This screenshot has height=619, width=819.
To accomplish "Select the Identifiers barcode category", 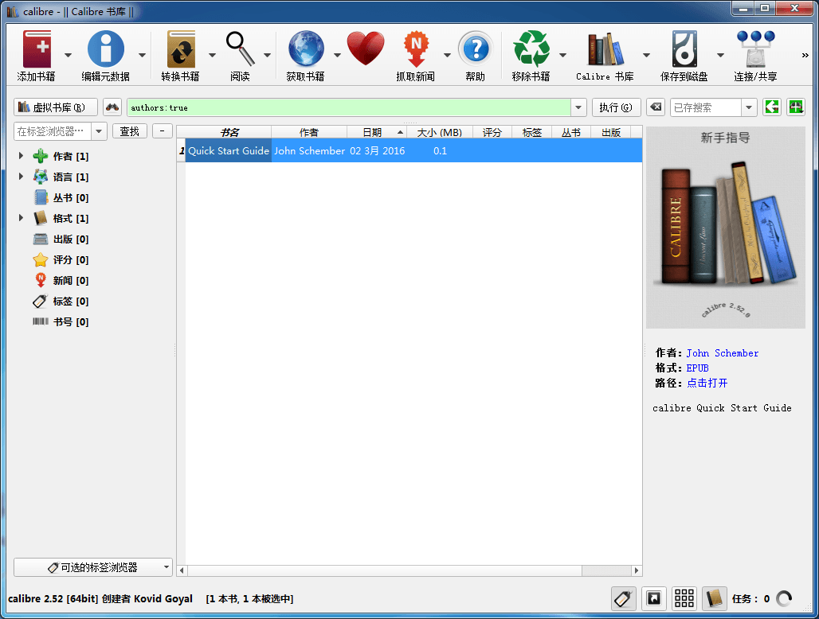I will pyautogui.click(x=61, y=321).
